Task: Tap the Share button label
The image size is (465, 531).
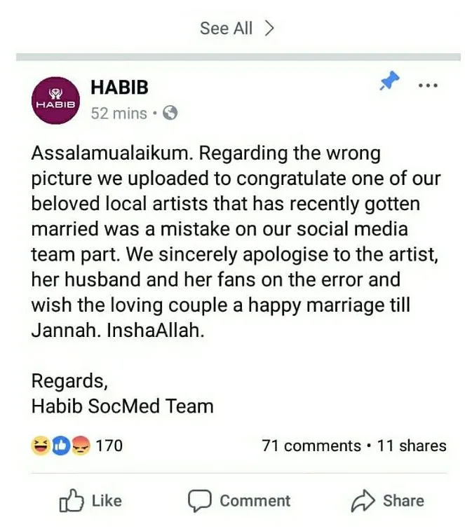Action: click(403, 501)
